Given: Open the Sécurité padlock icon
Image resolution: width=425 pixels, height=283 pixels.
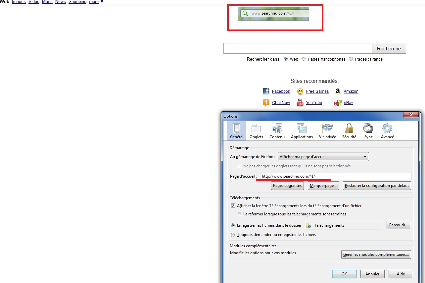Looking at the screenshot, I should (349, 129).
